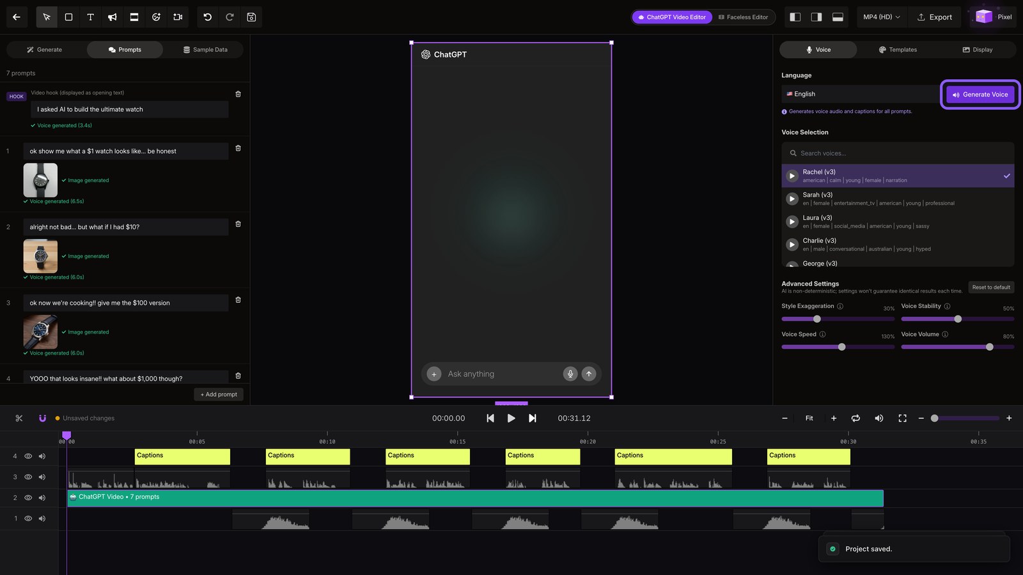Viewport: 1023px width, 575px height.
Task: Delete the HOOK prompt with trash icon
Action: pyautogui.click(x=238, y=94)
